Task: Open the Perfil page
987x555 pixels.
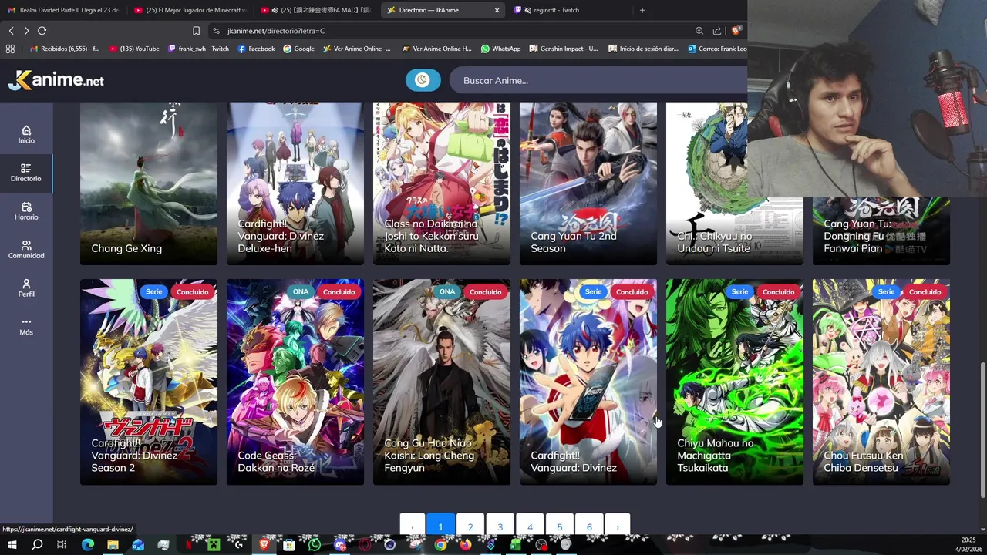Action: point(26,288)
